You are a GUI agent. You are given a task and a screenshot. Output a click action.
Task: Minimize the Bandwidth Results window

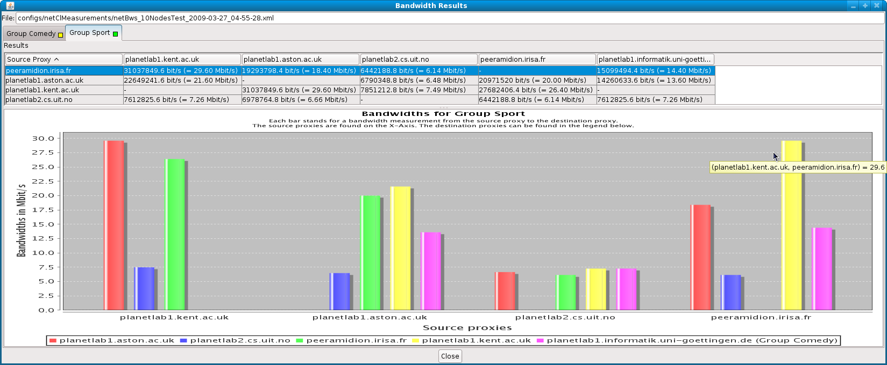point(853,5)
